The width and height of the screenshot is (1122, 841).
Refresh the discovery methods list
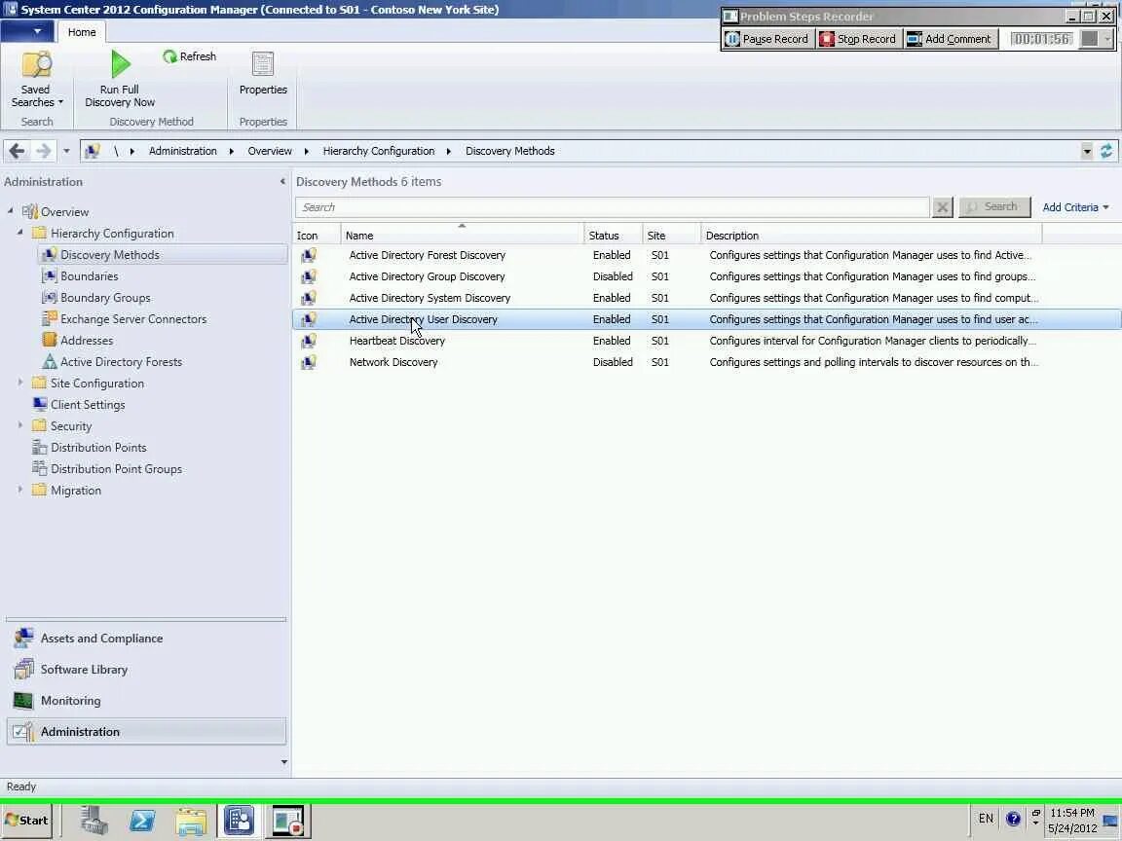pos(189,56)
